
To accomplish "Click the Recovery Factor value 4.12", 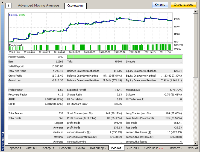I will (x=60, y=94).
